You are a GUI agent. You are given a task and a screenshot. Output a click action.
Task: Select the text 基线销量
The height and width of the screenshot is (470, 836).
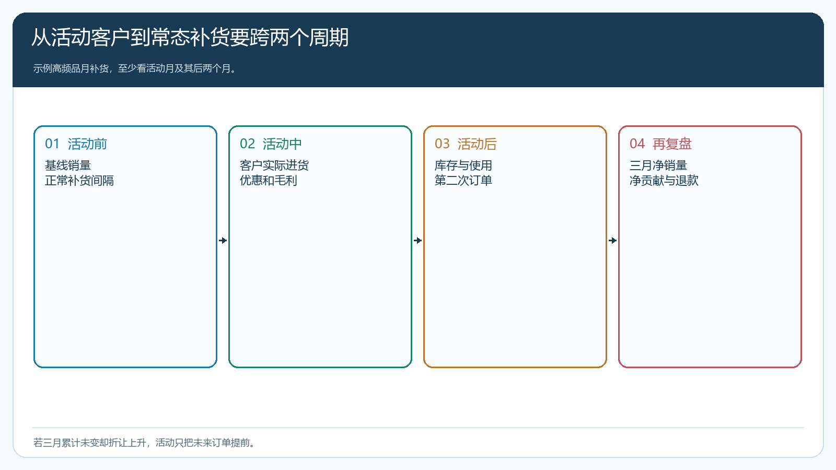tap(68, 166)
